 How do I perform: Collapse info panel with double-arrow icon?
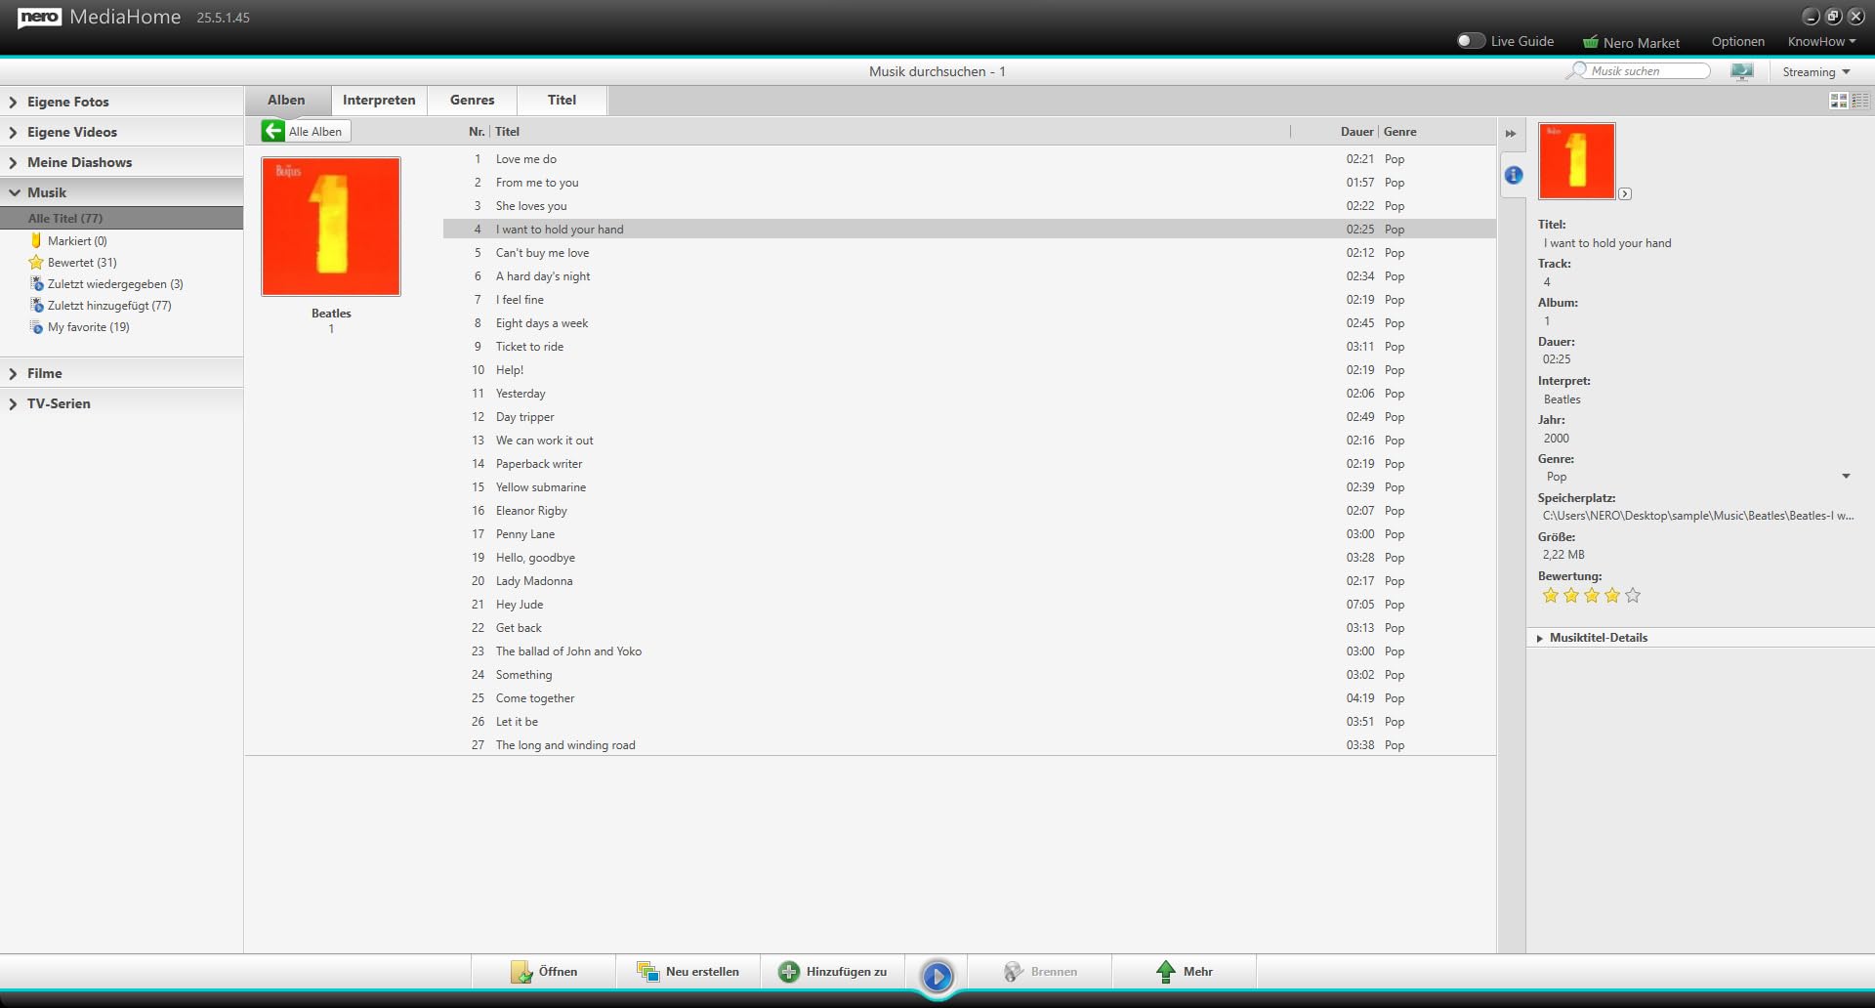click(1511, 134)
